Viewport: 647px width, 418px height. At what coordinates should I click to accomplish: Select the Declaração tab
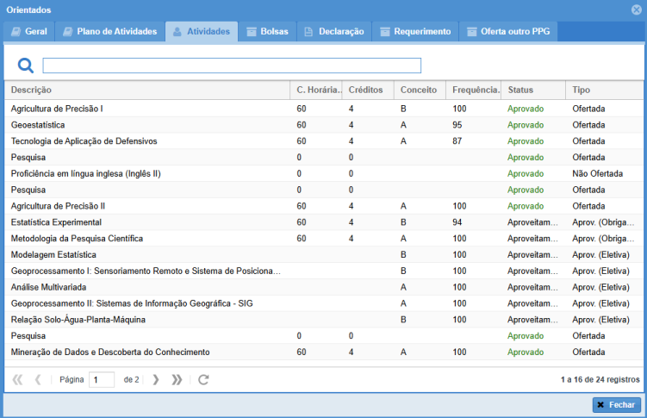click(333, 32)
